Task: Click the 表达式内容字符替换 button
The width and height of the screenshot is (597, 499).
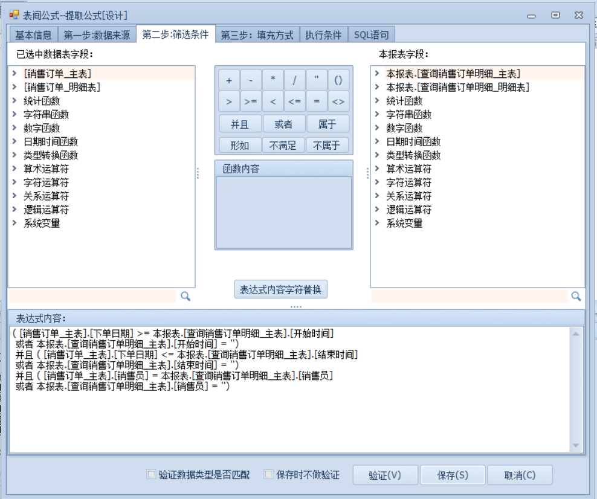Action: [x=280, y=289]
